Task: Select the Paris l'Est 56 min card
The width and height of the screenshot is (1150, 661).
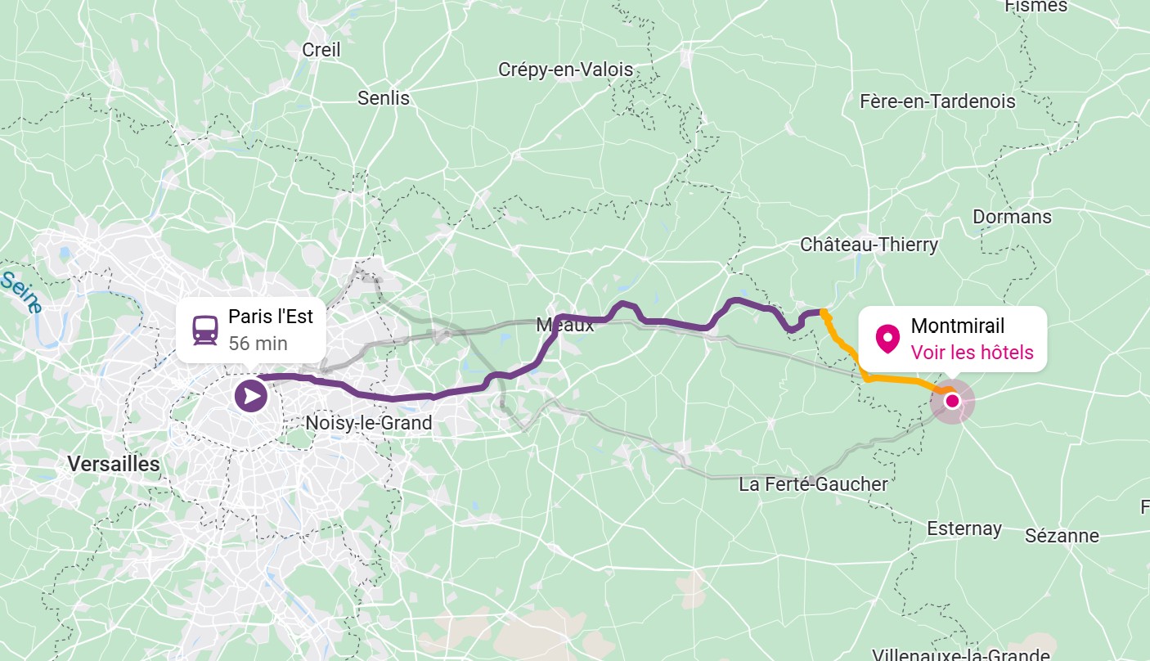Action: pos(252,330)
